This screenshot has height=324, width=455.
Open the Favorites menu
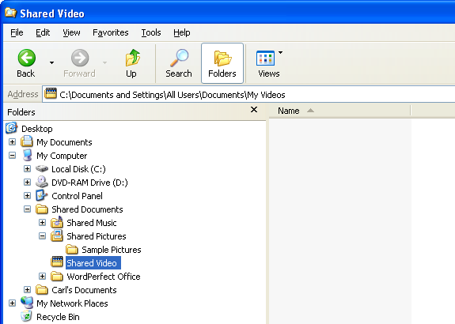(x=111, y=32)
